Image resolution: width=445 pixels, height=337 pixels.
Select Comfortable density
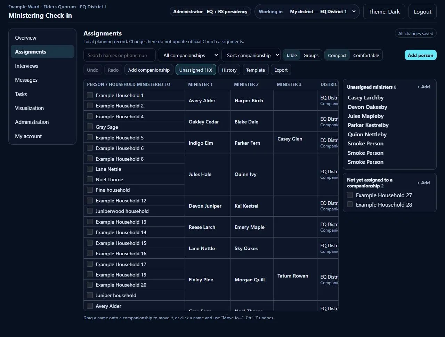click(366, 55)
